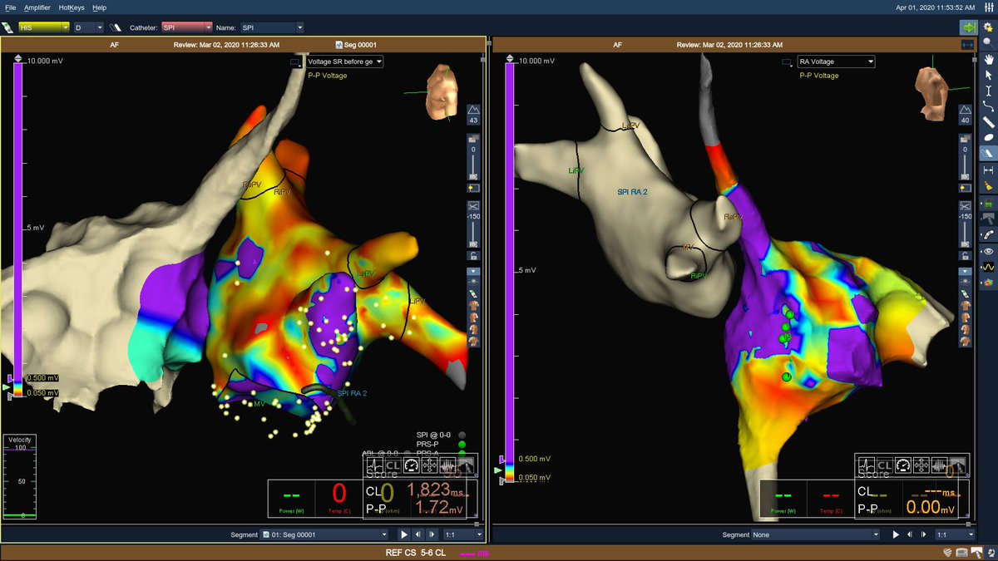The image size is (998, 561).
Task: Open the catheter panel icon in right toolbar
Action: point(989,235)
